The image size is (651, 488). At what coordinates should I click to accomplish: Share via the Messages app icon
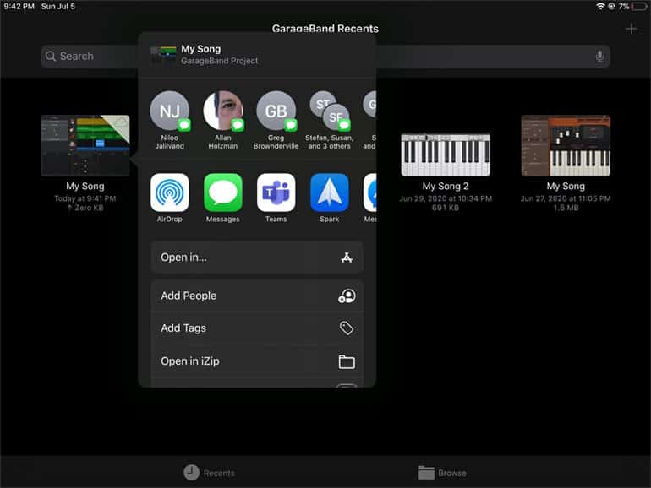point(223,192)
